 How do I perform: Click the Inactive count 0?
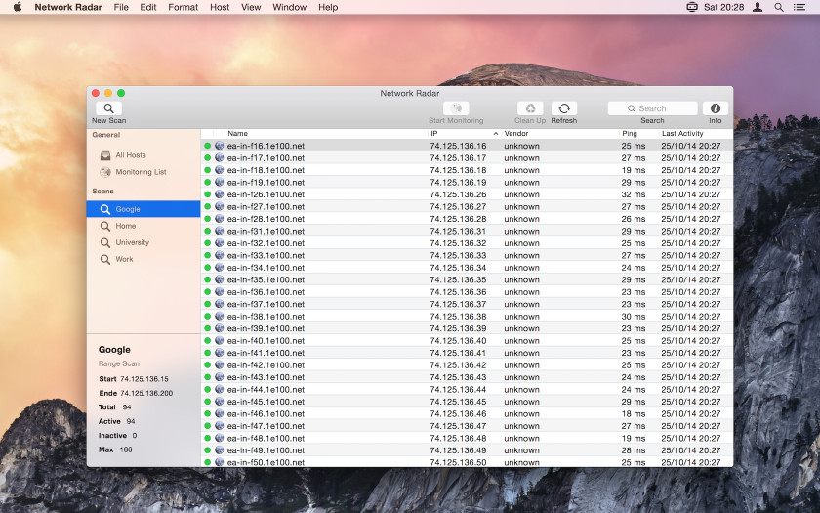click(135, 436)
